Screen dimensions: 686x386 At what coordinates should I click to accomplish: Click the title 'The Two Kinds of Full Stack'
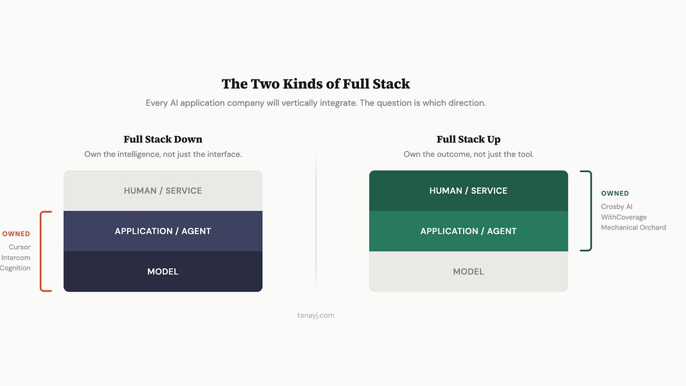pyautogui.click(x=316, y=84)
